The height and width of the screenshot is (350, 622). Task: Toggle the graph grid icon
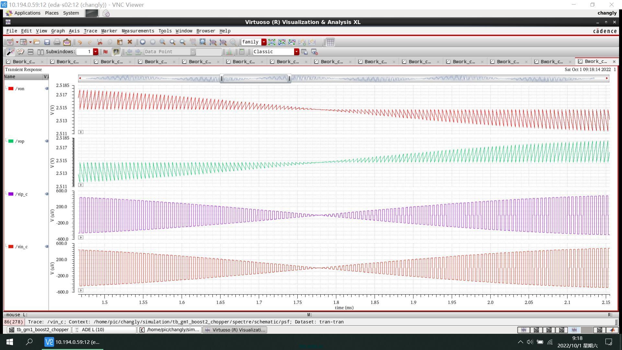[x=330, y=42]
